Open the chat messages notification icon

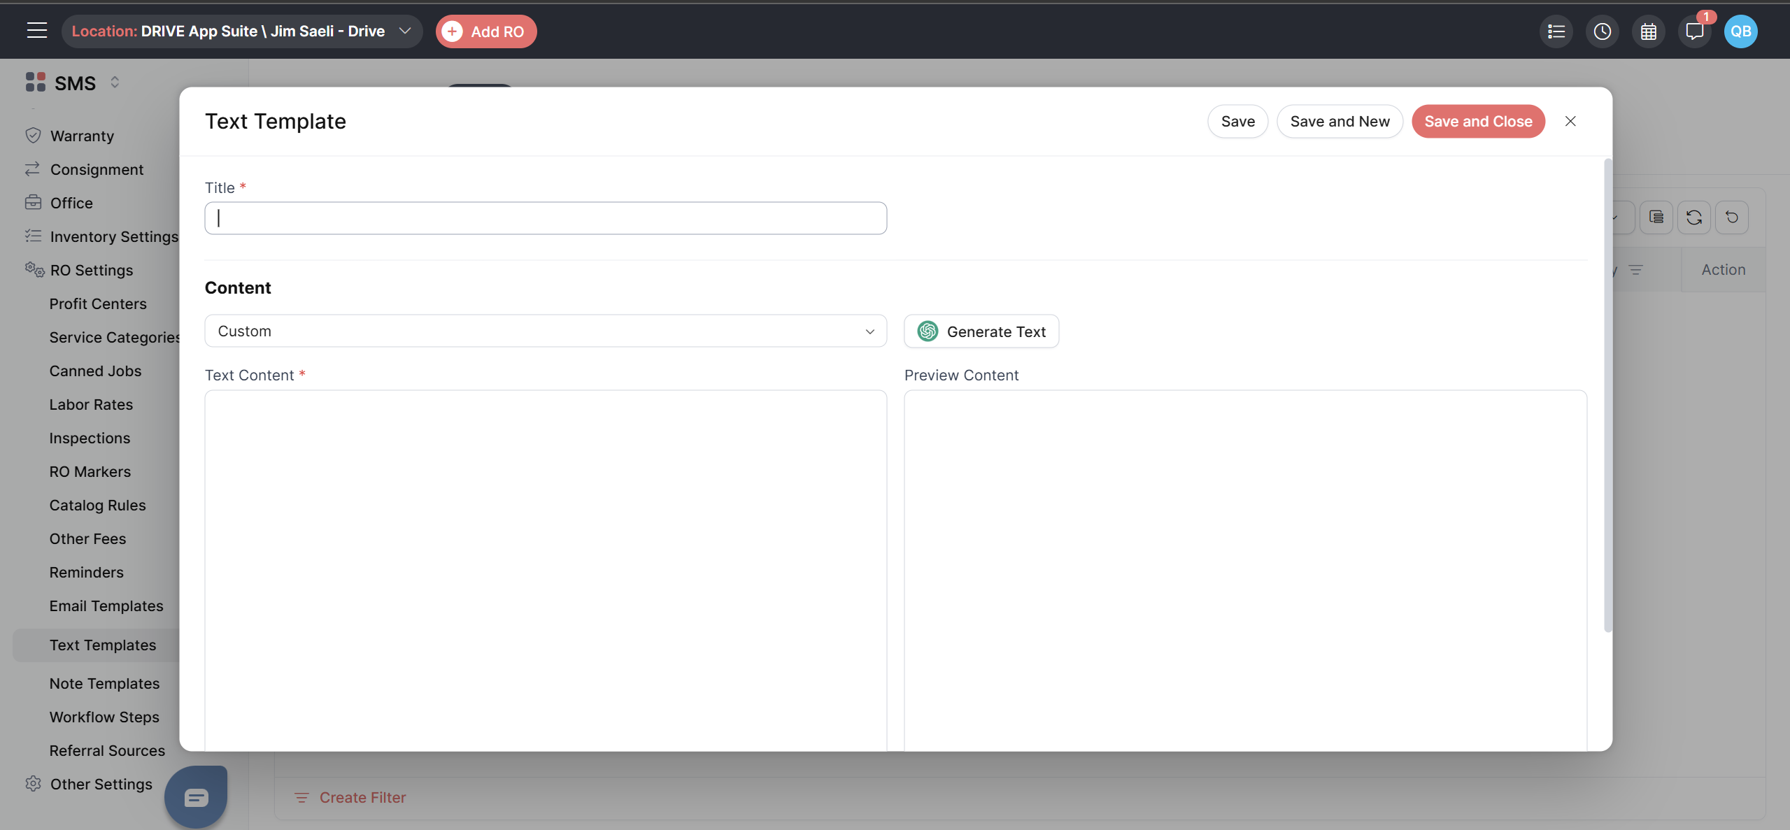tap(1694, 31)
